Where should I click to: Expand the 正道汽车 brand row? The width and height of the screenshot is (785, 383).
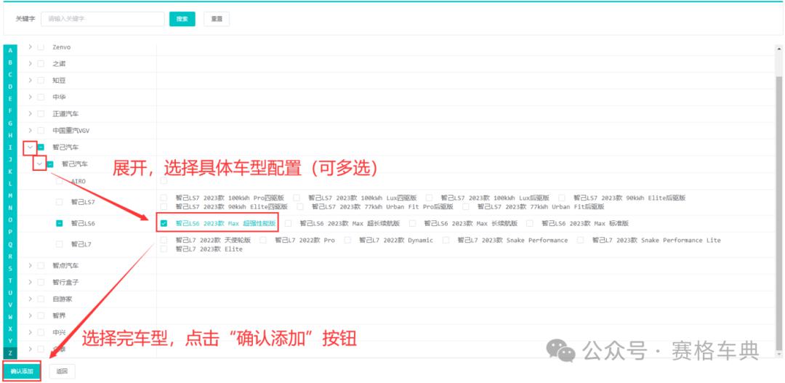click(x=30, y=113)
